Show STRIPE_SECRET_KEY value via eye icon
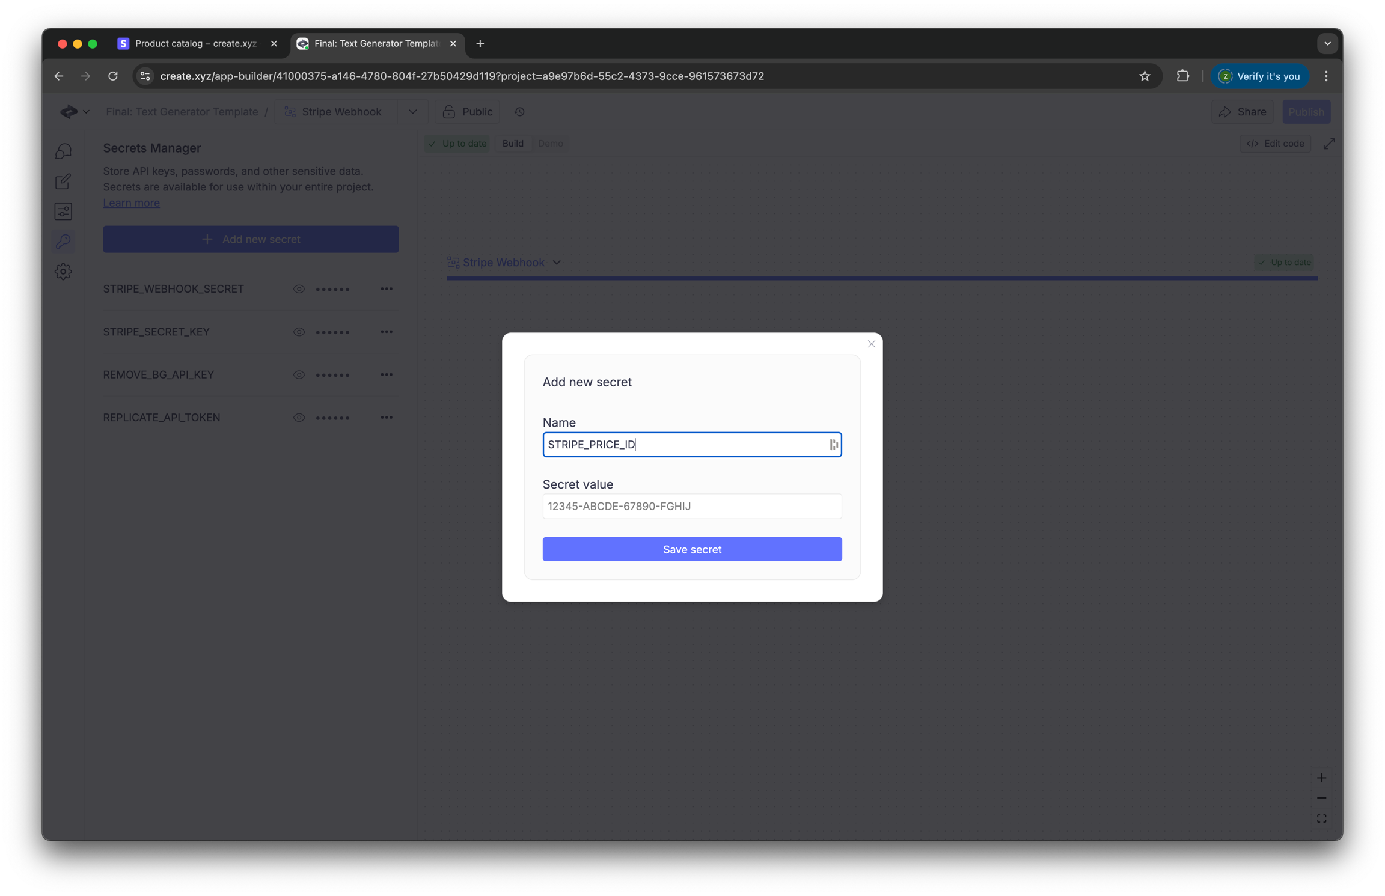 (x=299, y=332)
